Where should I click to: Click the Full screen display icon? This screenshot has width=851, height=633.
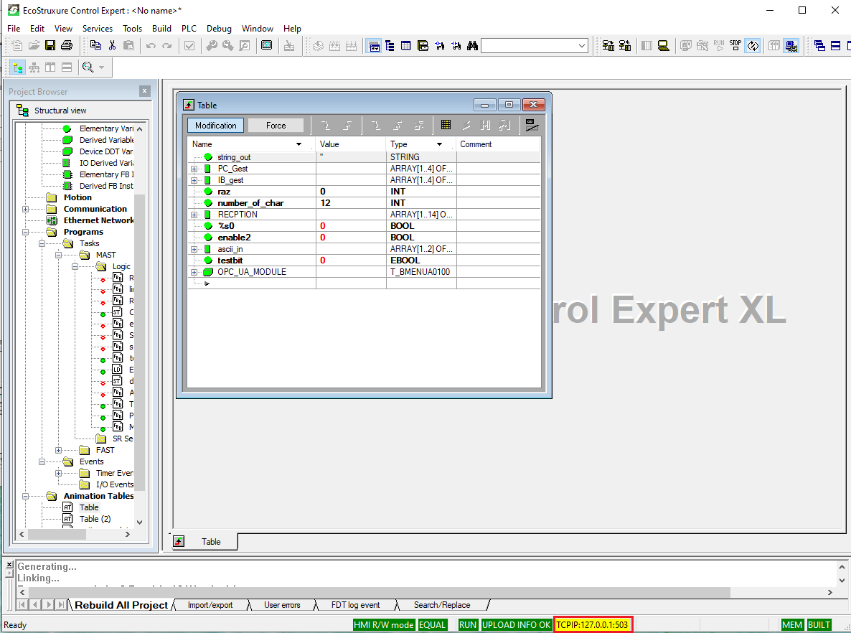click(x=266, y=46)
